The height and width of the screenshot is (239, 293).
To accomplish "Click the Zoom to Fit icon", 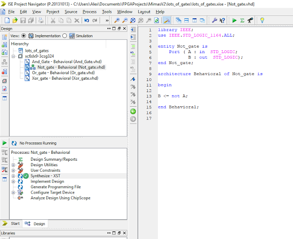I will coord(133,20).
